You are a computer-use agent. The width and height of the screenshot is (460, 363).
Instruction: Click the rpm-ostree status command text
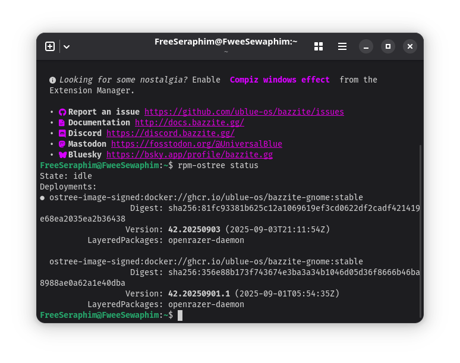click(218, 165)
